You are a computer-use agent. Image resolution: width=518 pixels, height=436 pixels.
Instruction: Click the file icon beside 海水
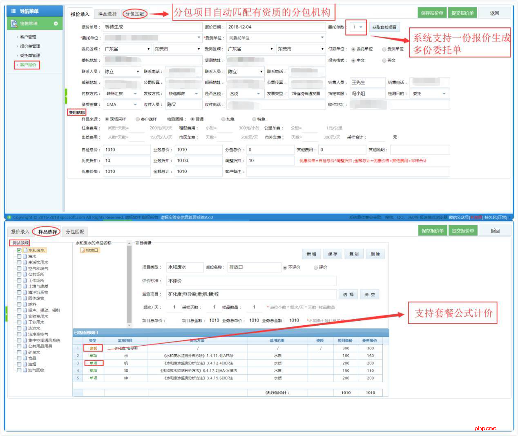[25, 257]
